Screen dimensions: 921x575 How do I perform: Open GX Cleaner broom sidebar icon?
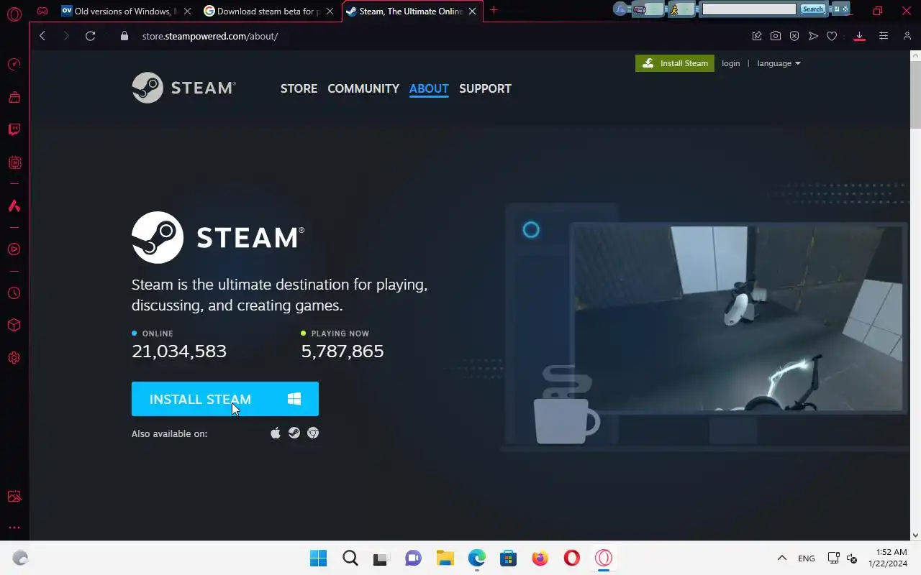pyautogui.click(x=14, y=97)
